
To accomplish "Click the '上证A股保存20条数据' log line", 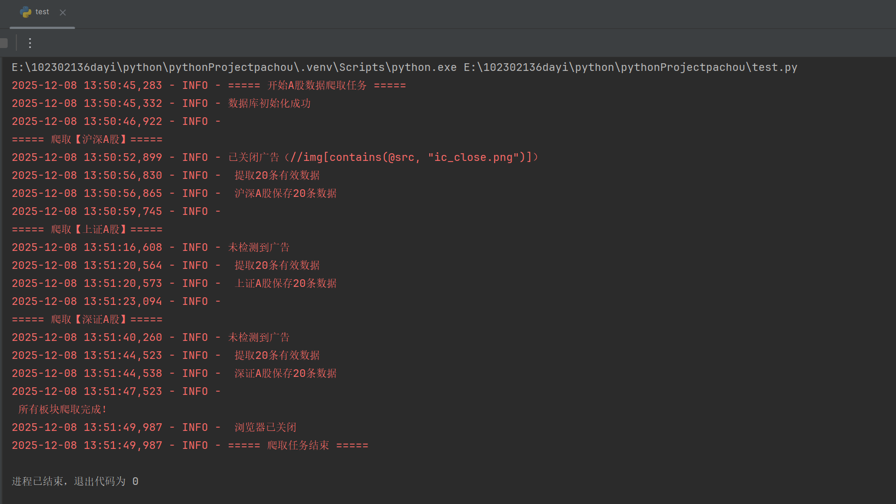I will pyautogui.click(x=174, y=283).
